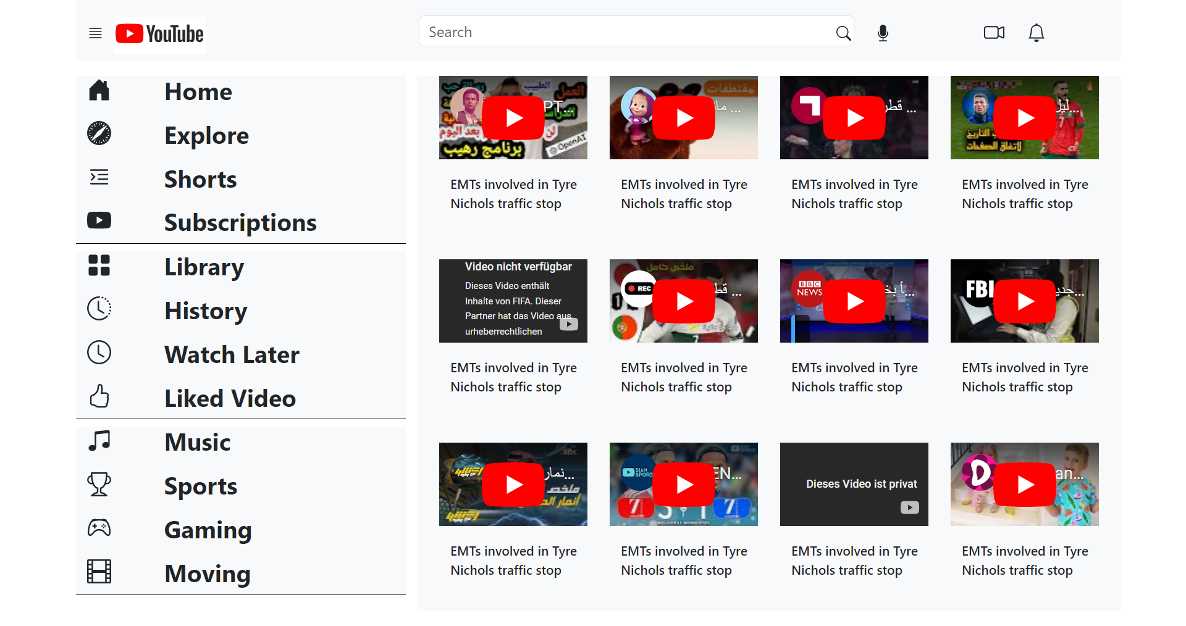Click the Music note icon
Image resolution: width=1186 pixels, height=626 pixels.
98,440
